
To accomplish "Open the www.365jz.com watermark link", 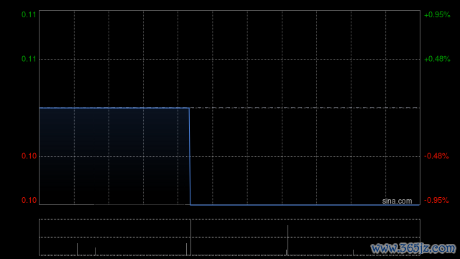I will [x=413, y=249].
